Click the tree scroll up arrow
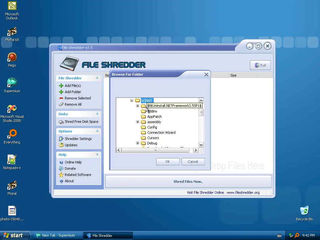This screenshot has height=240, width=320. click(x=201, y=100)
